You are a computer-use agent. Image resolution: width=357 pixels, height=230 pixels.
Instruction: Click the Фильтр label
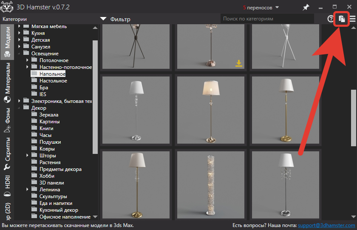120,19
